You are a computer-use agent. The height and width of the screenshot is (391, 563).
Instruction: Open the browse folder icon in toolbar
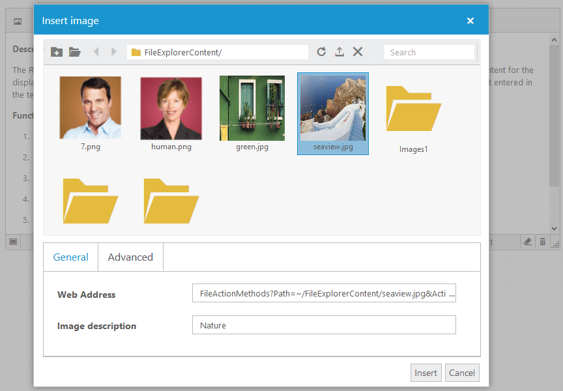coord(75,51)
